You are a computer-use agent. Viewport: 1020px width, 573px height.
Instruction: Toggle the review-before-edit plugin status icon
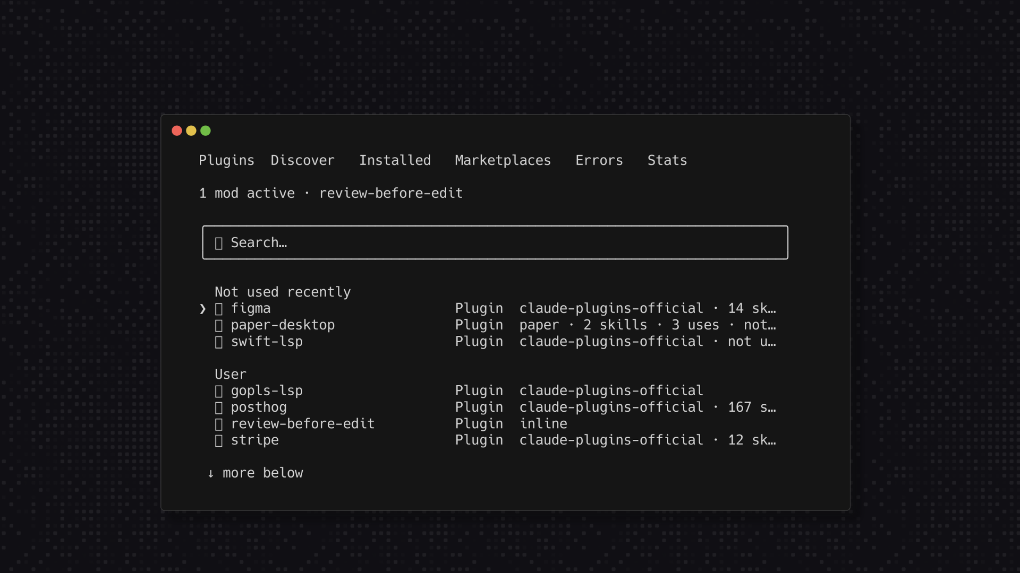pos(218,424)
